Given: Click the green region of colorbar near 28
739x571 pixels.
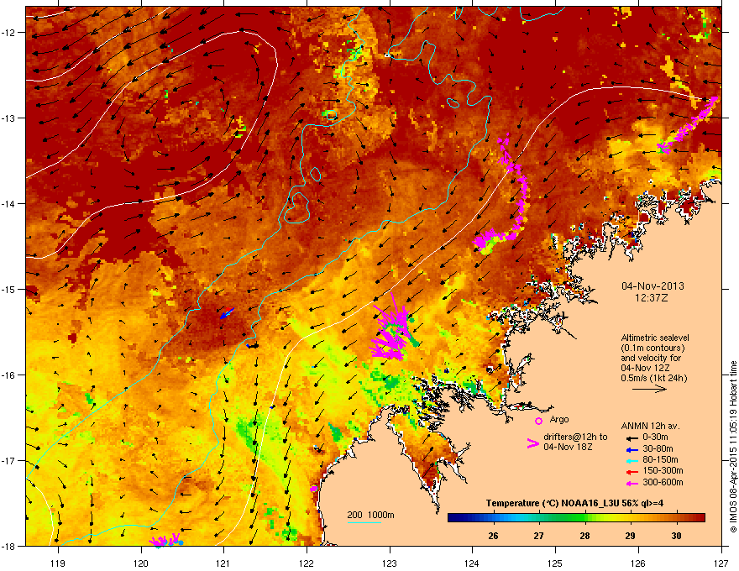Looking at the screenshot, I should coord(580,518).
